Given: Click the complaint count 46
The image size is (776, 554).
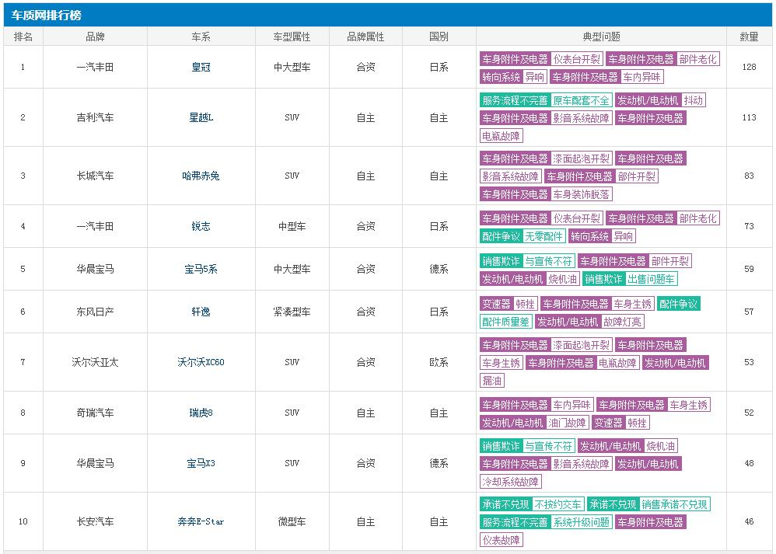Looking at the screenshot, I should (x=750, y=521).
